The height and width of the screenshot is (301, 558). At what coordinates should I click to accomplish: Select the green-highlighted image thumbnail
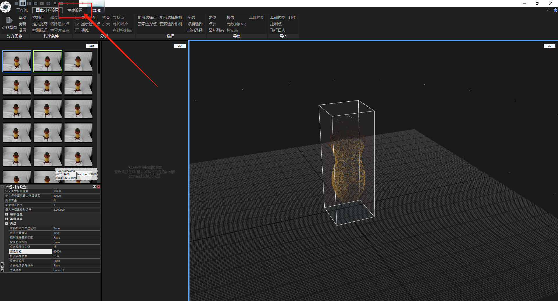[48, 61]
